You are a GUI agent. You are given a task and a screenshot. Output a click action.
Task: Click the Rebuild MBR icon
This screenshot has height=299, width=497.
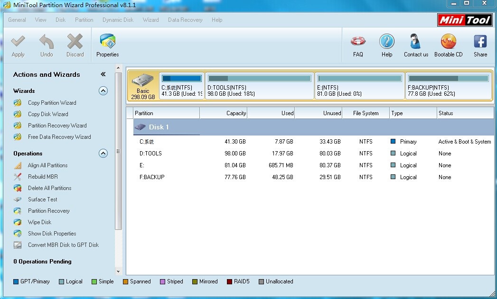[18, 177]
